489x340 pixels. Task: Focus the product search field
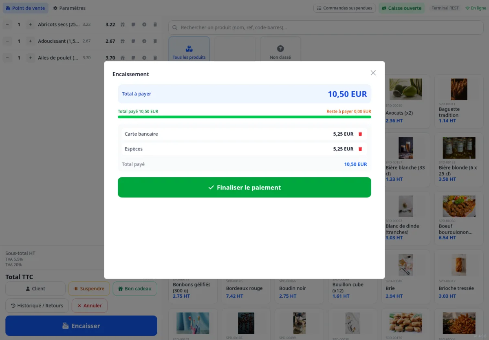tap(326, 28)
